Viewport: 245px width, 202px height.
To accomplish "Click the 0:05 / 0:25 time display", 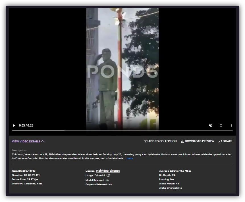I will coord(26,125).
